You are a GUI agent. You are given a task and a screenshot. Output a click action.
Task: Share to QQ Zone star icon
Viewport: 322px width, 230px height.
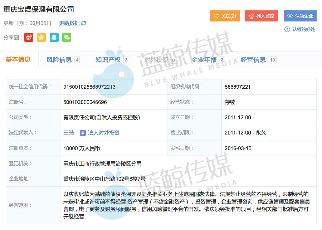[x=42, y=38]
